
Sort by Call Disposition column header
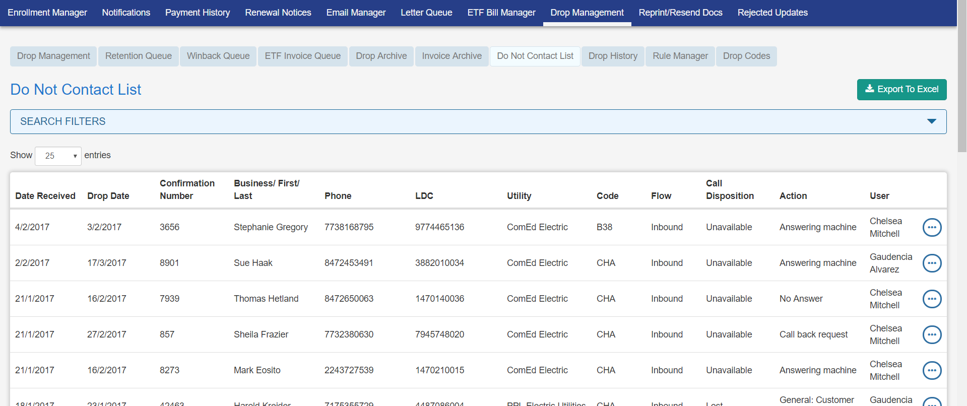(x=730, y=189)
